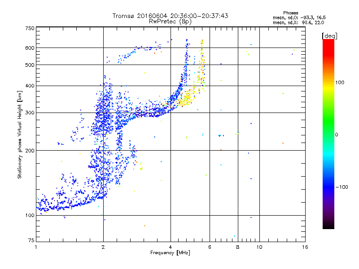Click the y-axis tick label "200"
Image resolution: width=359 pixels, height=269 pixels.
(30, 151)
